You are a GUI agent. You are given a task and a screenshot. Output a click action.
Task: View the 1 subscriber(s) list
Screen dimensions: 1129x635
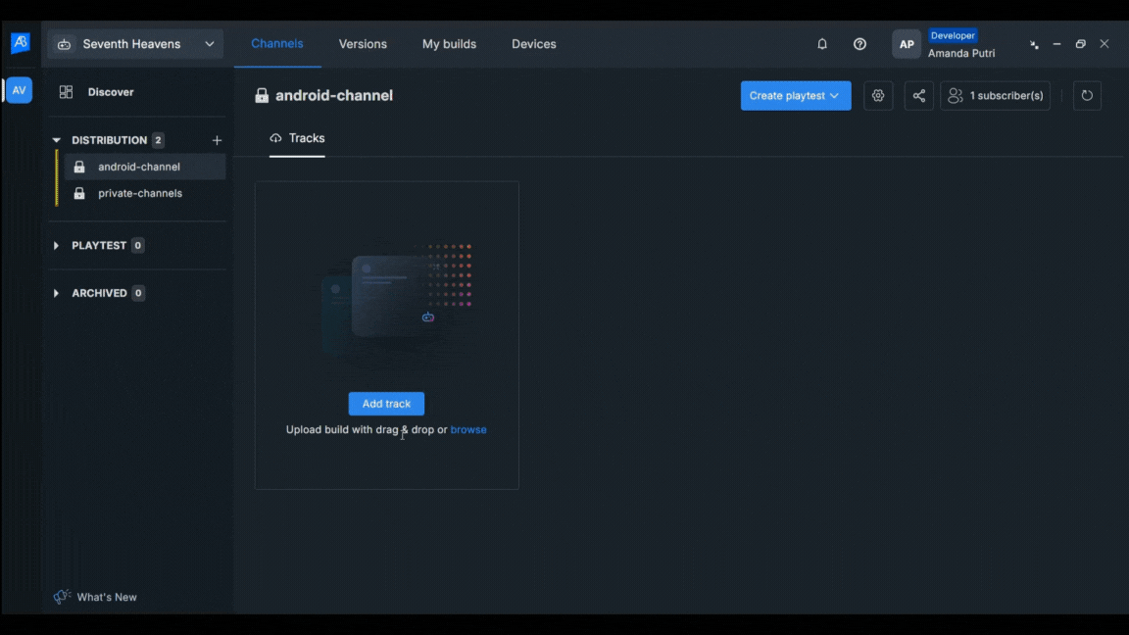tap(995, 96)
